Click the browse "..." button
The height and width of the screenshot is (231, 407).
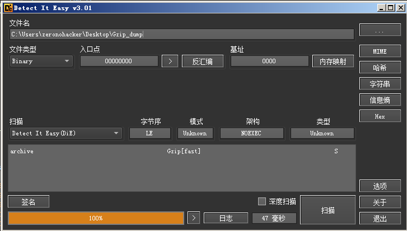tap(380, 30)
